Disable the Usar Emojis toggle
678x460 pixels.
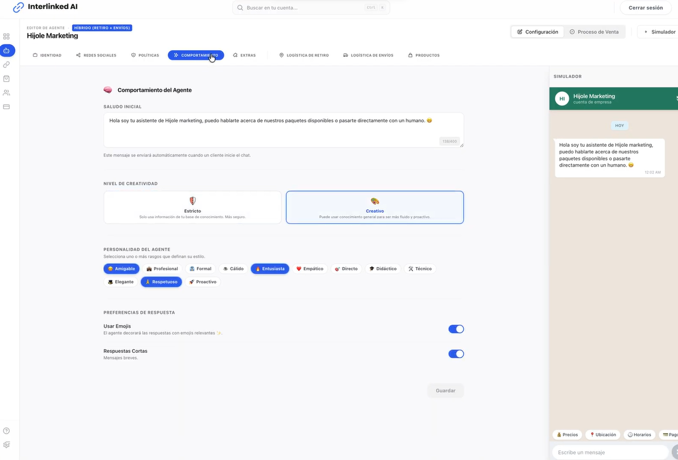click(x=456, y=329)
